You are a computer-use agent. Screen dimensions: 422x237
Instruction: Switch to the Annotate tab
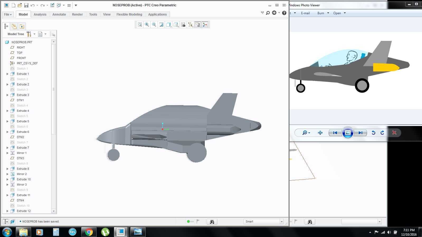click(59, 14)
